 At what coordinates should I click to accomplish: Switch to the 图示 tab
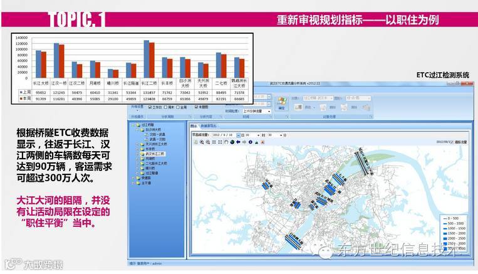(x=194, y=125)
